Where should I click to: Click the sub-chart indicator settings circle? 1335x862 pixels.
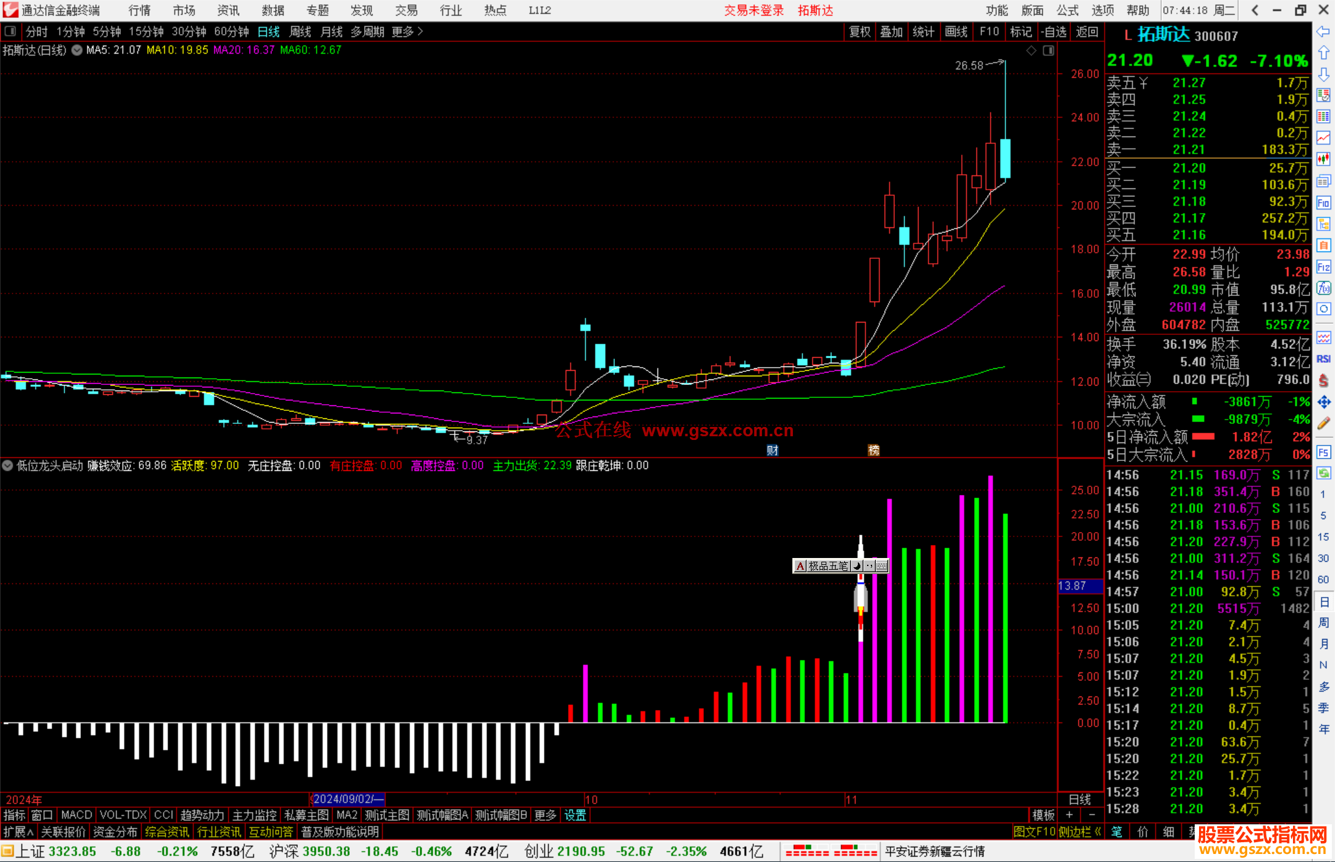[x=7, y=466]
